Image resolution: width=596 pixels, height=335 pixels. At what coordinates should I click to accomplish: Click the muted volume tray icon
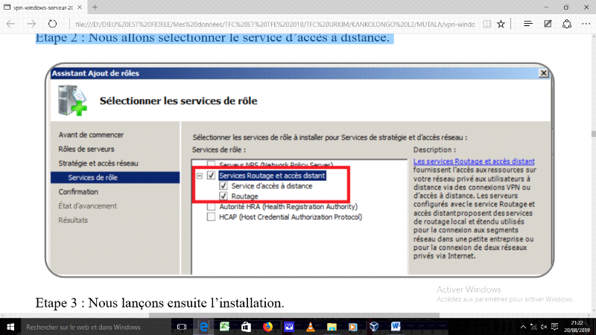pos(544,327)
